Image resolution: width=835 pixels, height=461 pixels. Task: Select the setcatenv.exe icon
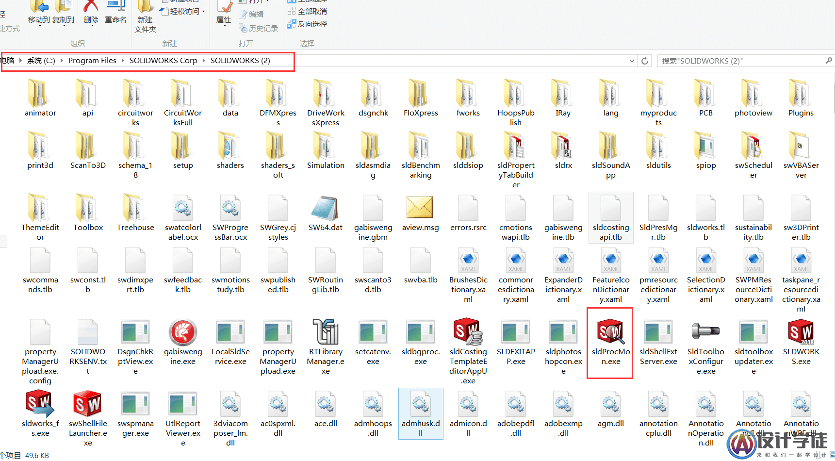pos(373,332)
